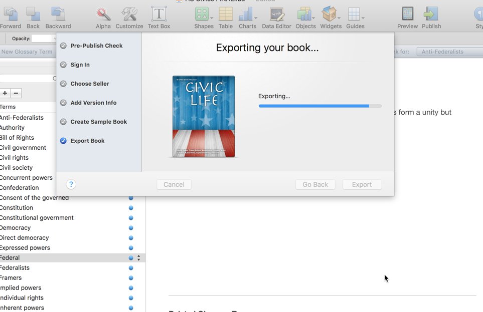Click the glossary search field
The image size is (483, 312).
pyautogui.click(x=29, y=79)
